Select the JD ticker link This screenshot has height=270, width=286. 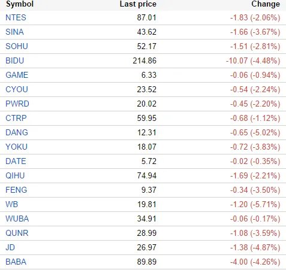(x=10, y=247)
